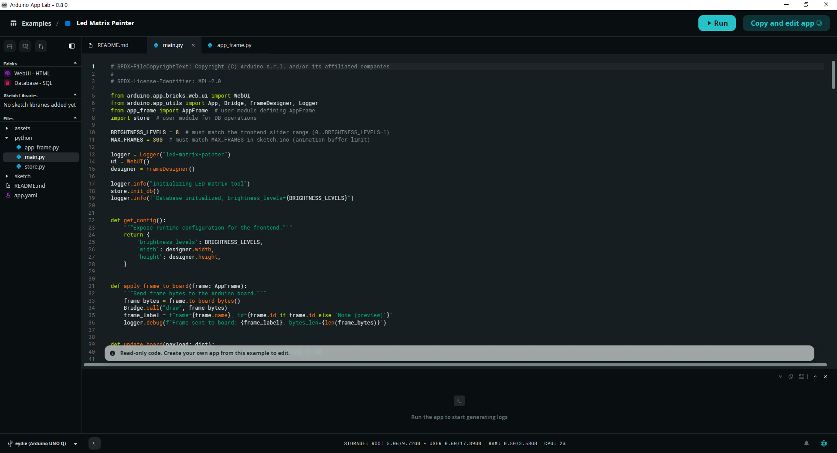Open the WebUI - HTML brick icon
837x453 pixels.
7,73
